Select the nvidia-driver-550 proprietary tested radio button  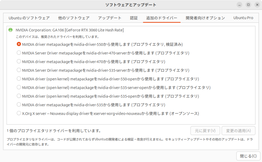coord(19,44)
